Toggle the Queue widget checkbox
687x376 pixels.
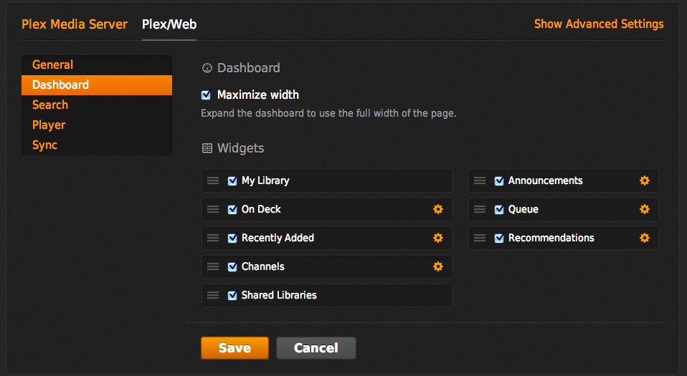[x=499, y=209]
